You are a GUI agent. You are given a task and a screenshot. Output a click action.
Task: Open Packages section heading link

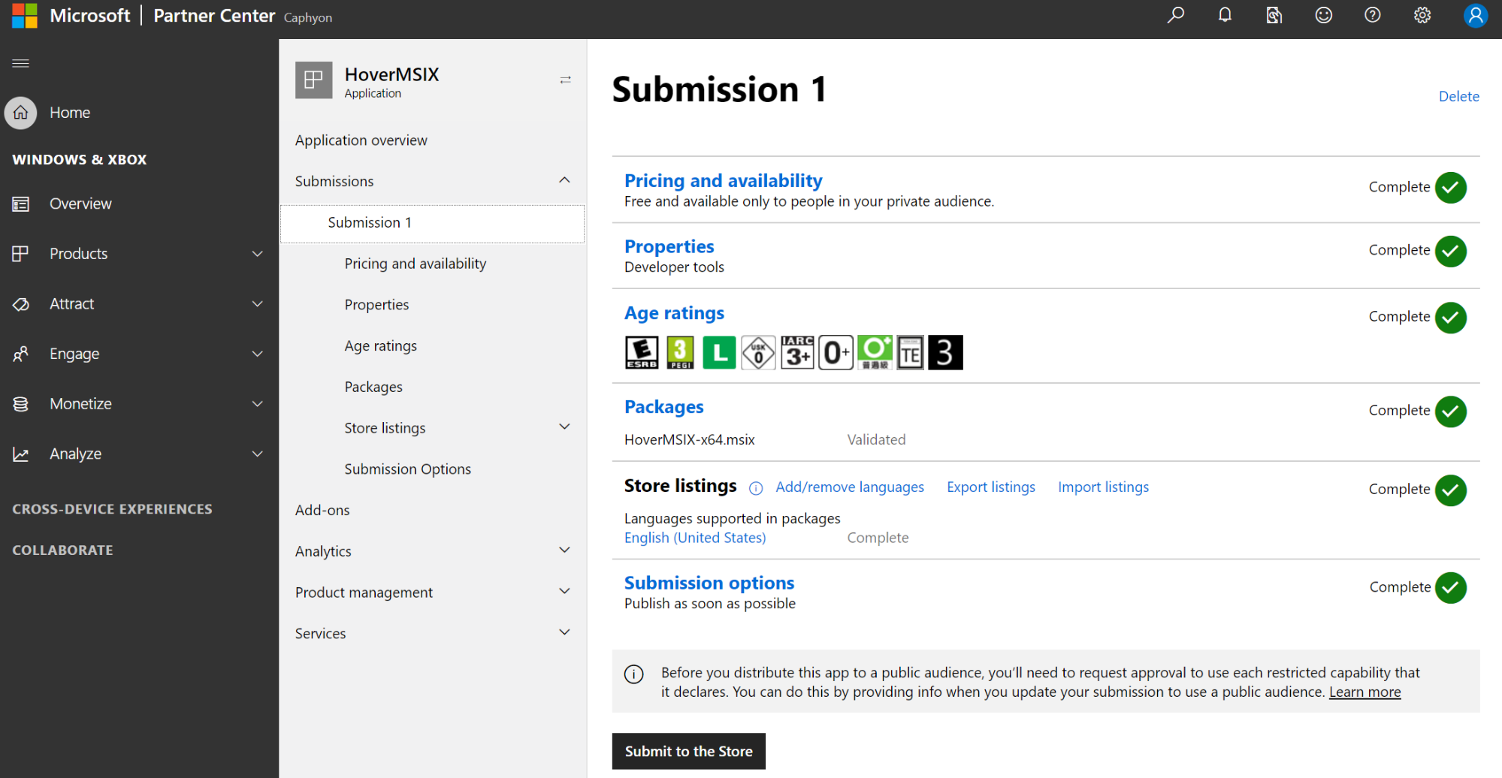pos(664,407)
